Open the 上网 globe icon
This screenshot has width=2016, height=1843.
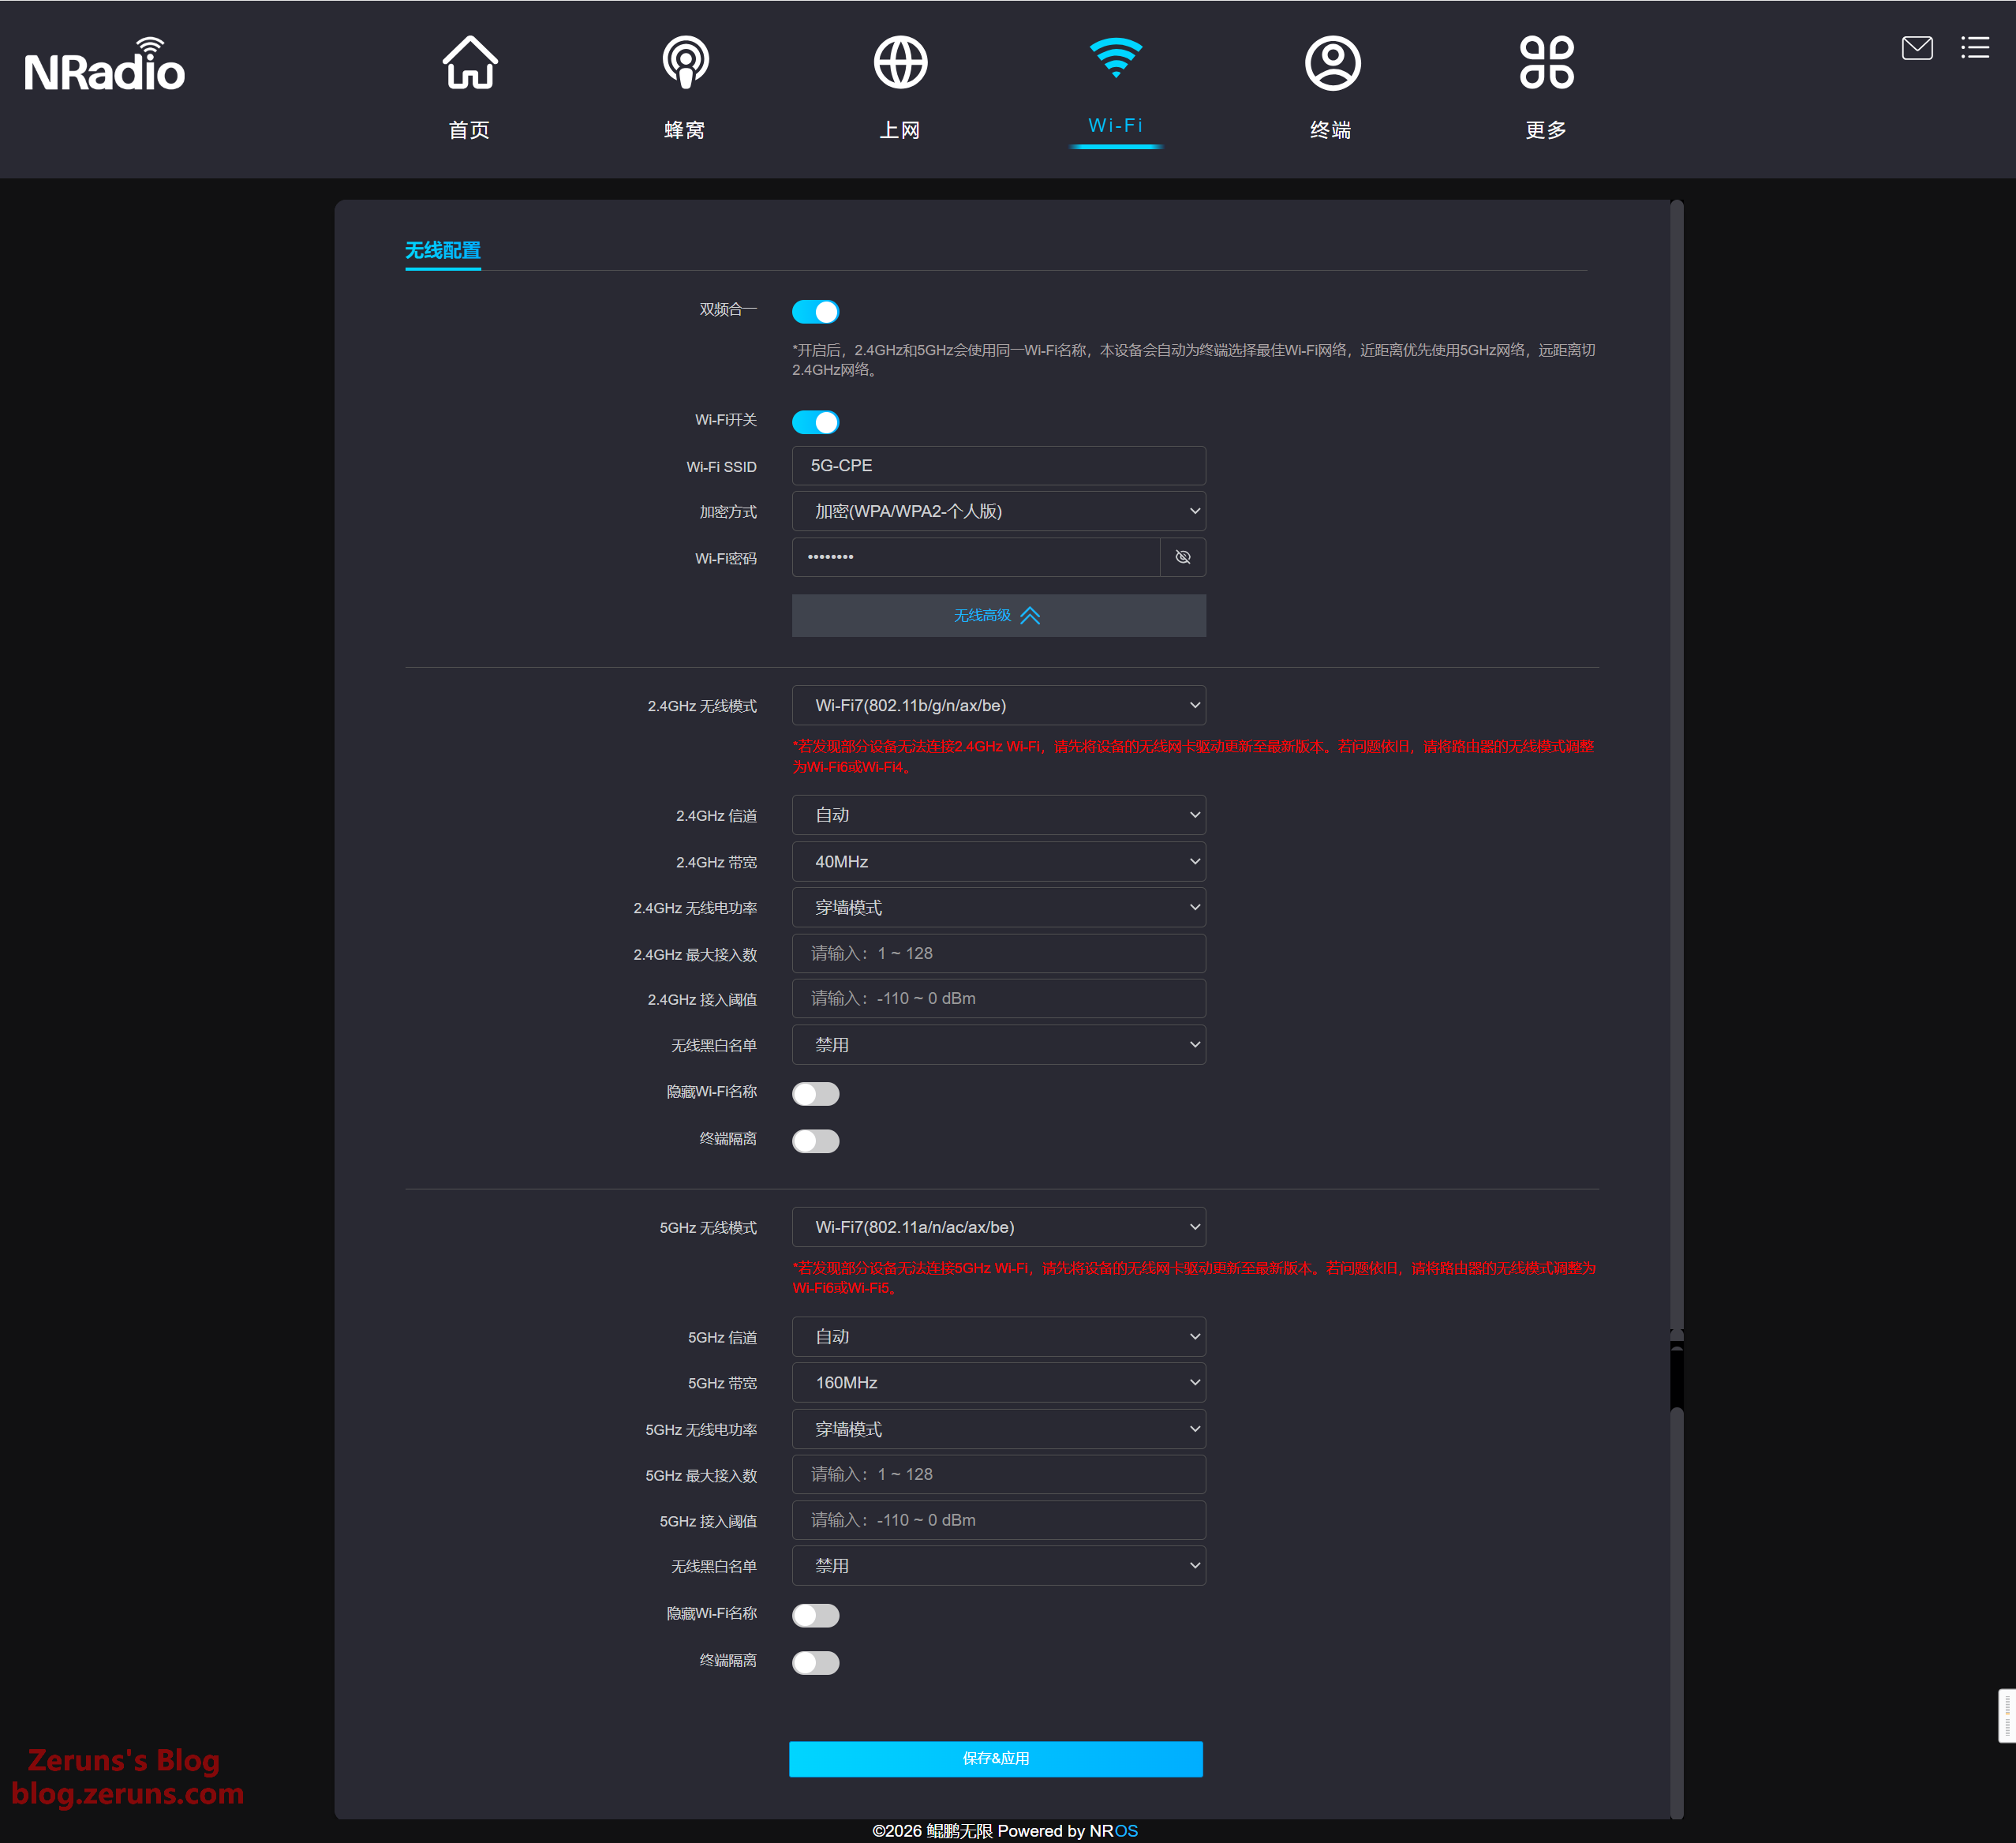tap(900, 65)
